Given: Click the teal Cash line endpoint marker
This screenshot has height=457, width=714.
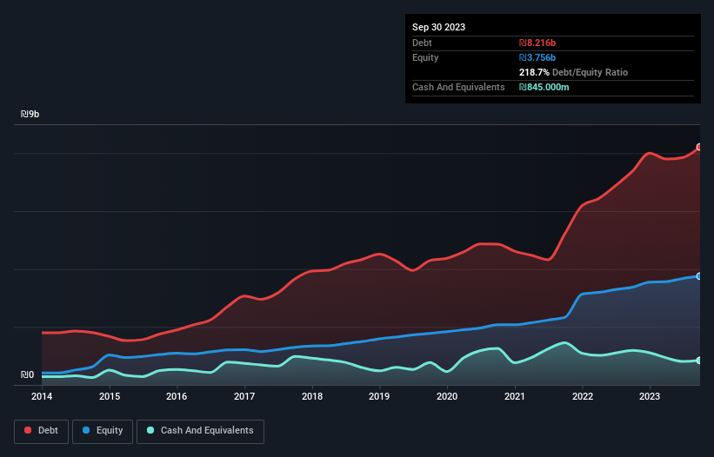Looking at the screenshot, I should tap(699, 360).
